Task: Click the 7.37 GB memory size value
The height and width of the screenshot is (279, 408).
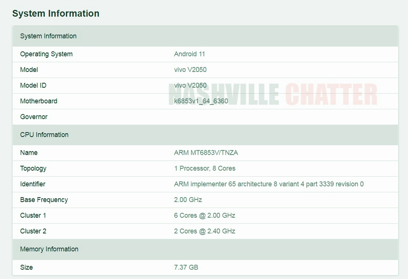Action: tap(186, 267)
